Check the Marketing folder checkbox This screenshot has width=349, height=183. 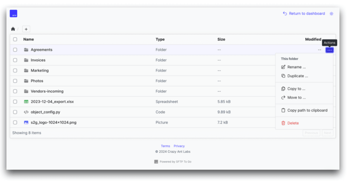[x=15, y=71]
